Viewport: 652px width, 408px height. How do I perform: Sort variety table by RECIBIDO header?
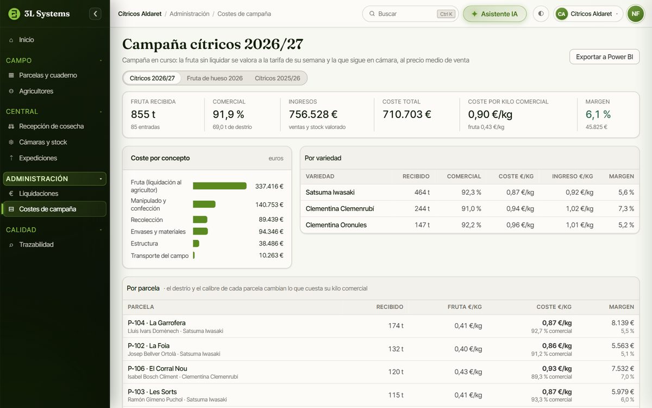coord(416,176)
